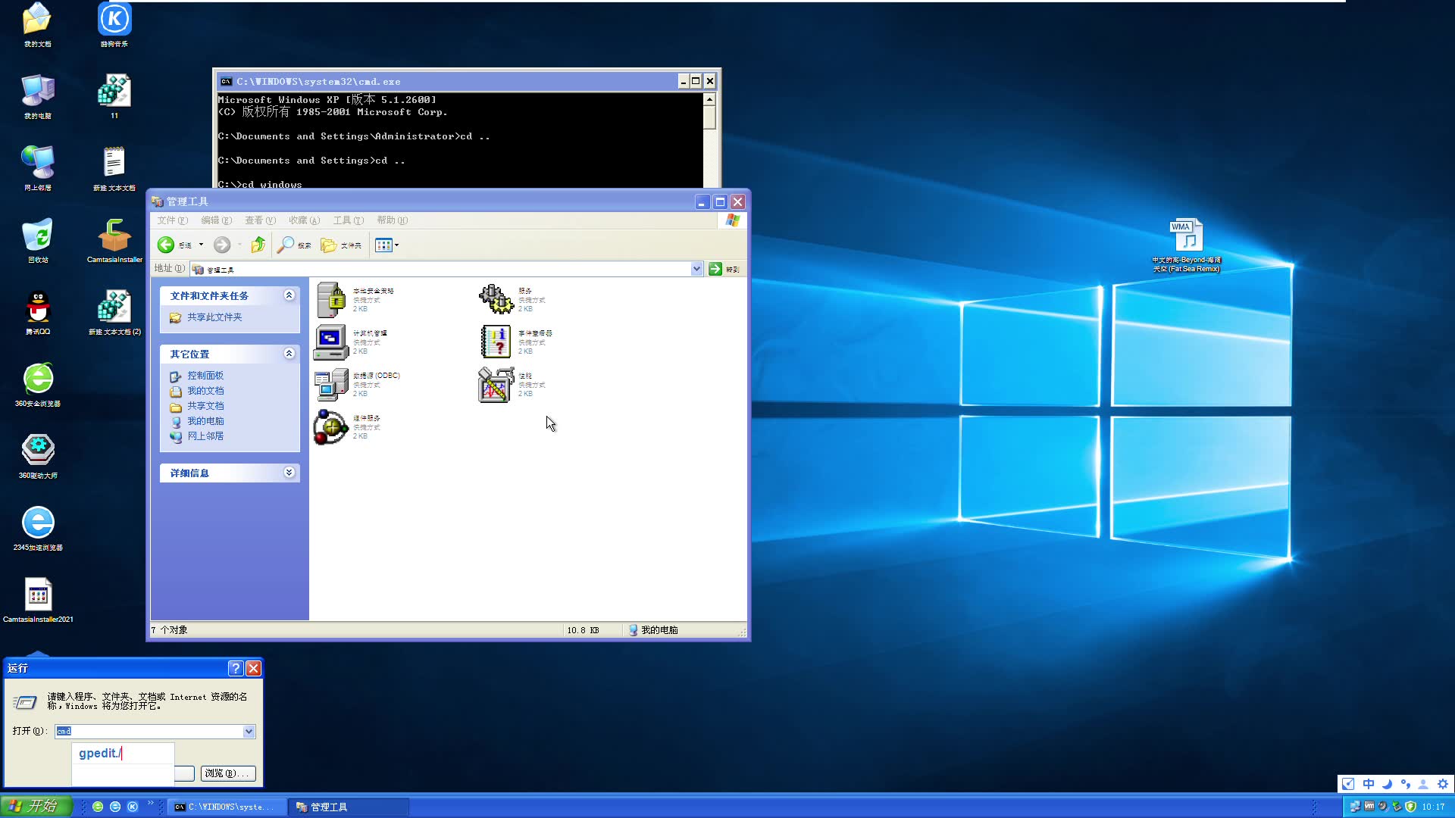Click the cmd window vertical scrollbar thumb
This screenshot has height=818, width=1455.
pyautogui.click(x=709, y=117)
